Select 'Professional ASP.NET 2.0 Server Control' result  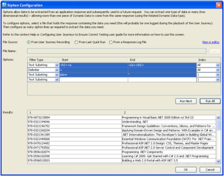point(169,148)
